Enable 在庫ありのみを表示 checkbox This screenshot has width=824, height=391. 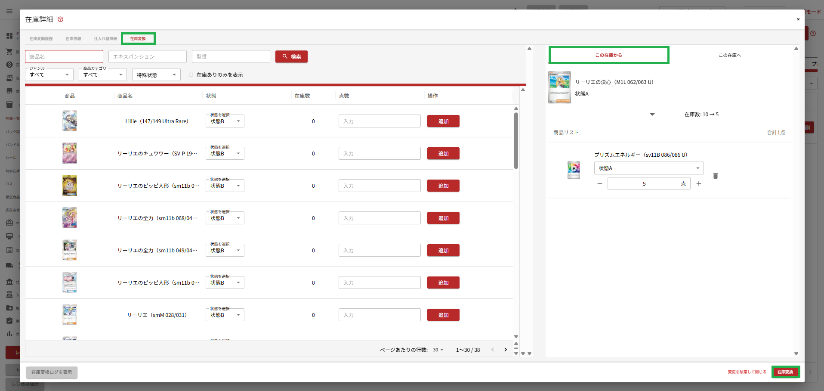point(191,75)
